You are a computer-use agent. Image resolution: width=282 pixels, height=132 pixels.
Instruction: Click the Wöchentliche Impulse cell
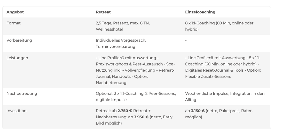225,97
